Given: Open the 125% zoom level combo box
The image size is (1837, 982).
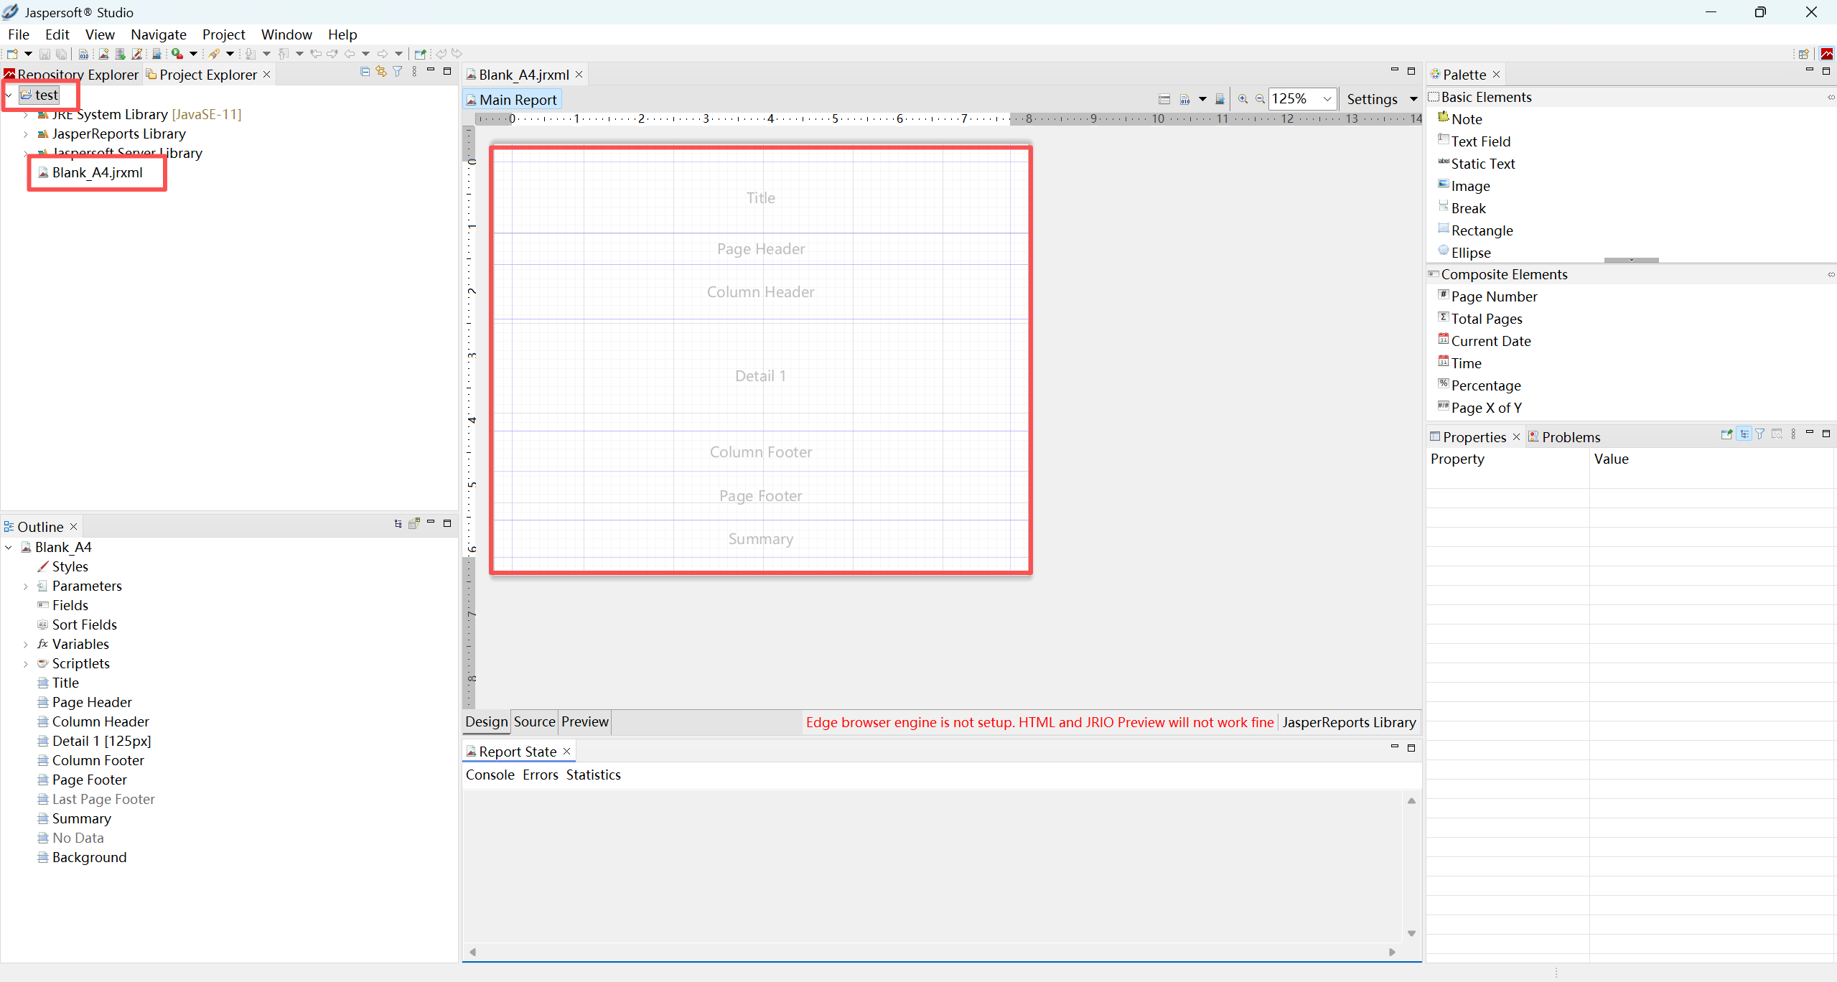Looking at the screenshot, I should (1327, 99).
